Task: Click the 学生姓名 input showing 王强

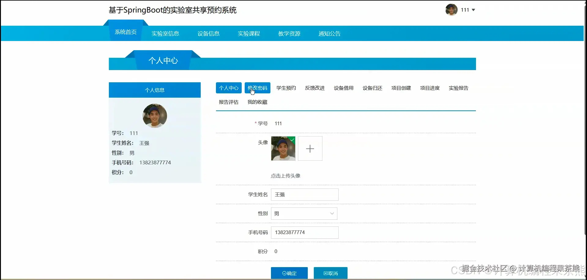Action: (304, 194)
